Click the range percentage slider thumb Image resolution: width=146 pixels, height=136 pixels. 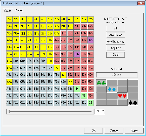[9, 112]
